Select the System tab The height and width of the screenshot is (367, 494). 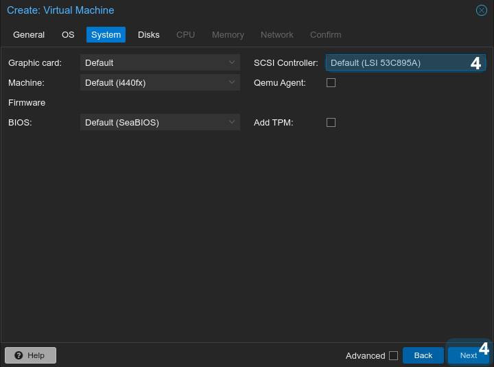coord(106,35)
